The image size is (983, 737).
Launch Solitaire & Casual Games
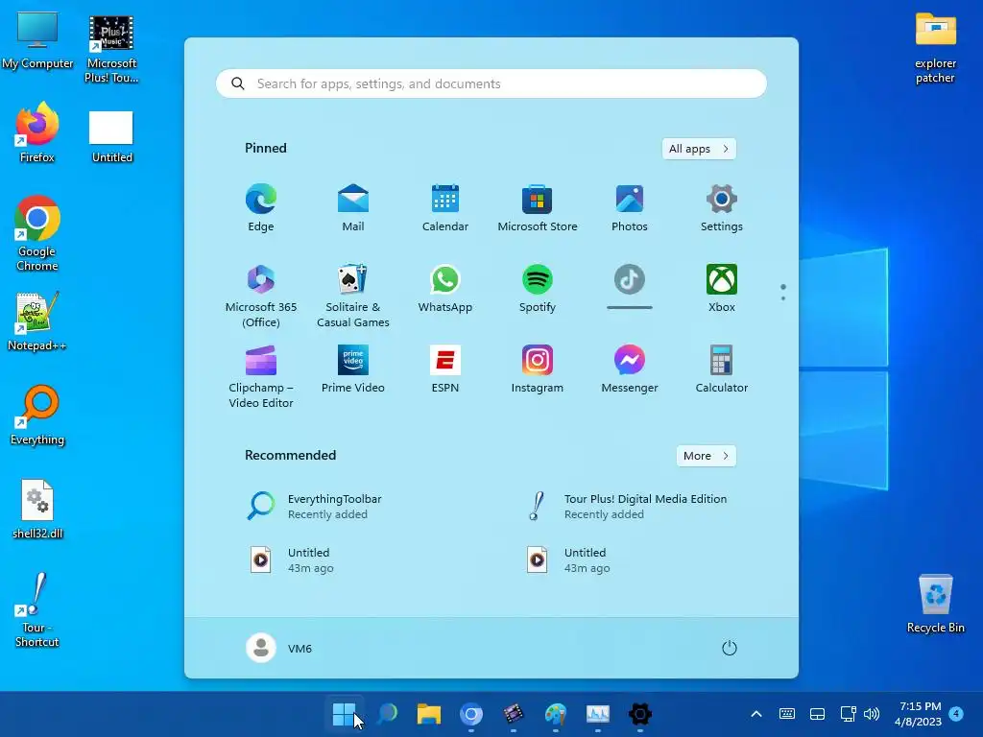353,296
